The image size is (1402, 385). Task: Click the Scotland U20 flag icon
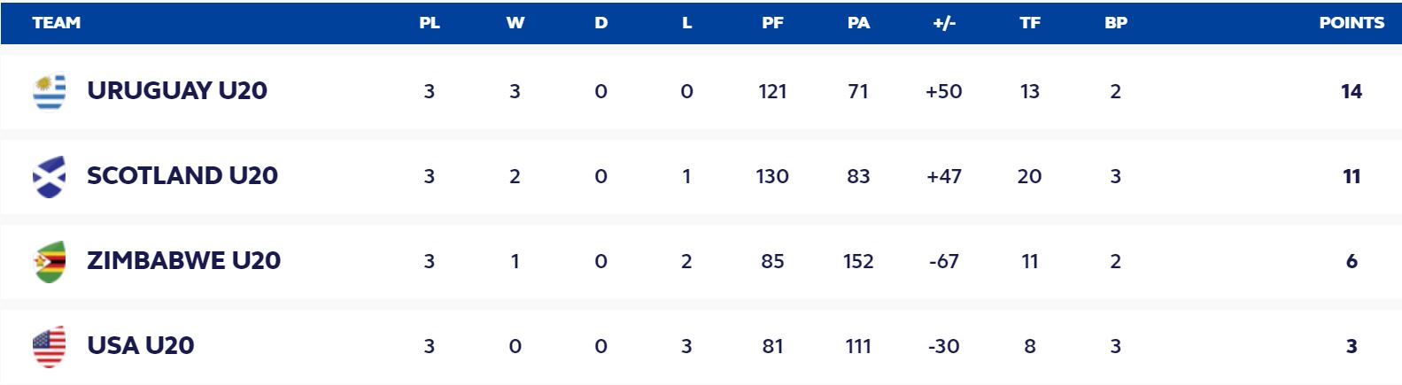[x=50, y=176]
